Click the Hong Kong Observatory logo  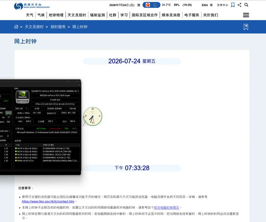click(32, 6)
